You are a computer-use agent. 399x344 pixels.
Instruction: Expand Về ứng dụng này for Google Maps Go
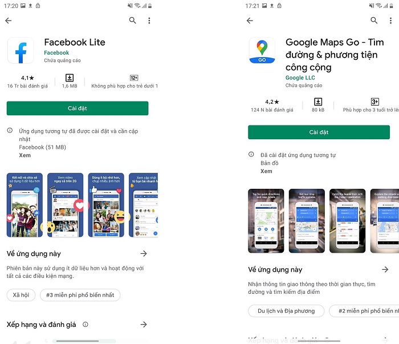(385, 269)
